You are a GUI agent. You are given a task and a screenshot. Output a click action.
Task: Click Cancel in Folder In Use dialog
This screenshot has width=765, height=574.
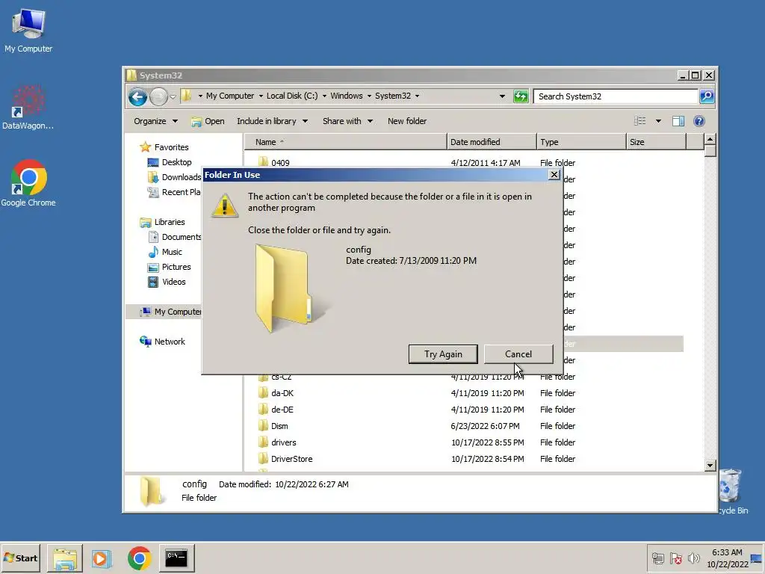pyautogui.click(x=518, y=354)
